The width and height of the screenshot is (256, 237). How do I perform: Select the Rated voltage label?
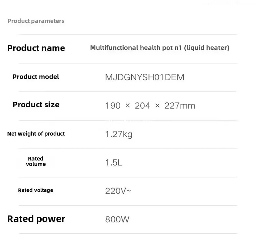click(35, 190)
